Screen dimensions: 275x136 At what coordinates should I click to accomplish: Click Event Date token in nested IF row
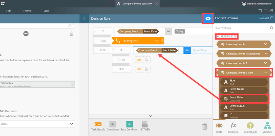[x=169, y=50]
